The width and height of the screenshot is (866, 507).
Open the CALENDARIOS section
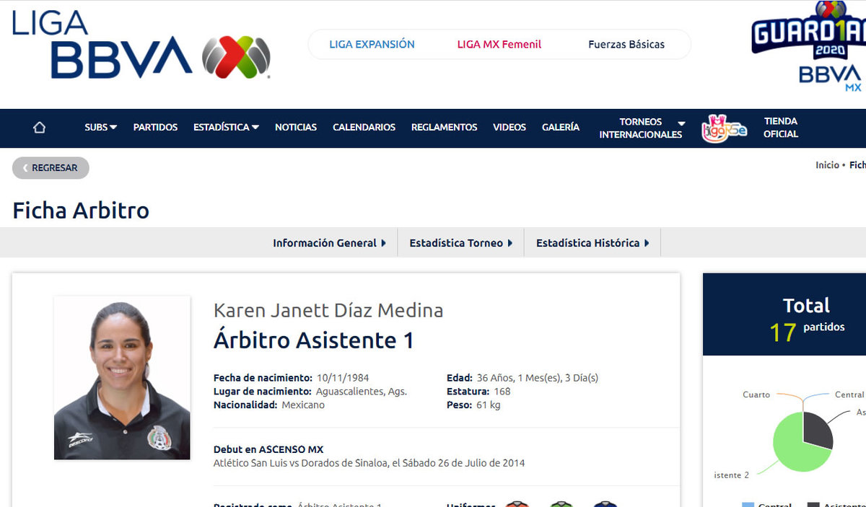pos(364,128)
